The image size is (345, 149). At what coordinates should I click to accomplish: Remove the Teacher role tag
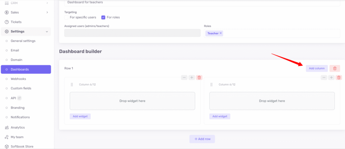tap(221, 33)
